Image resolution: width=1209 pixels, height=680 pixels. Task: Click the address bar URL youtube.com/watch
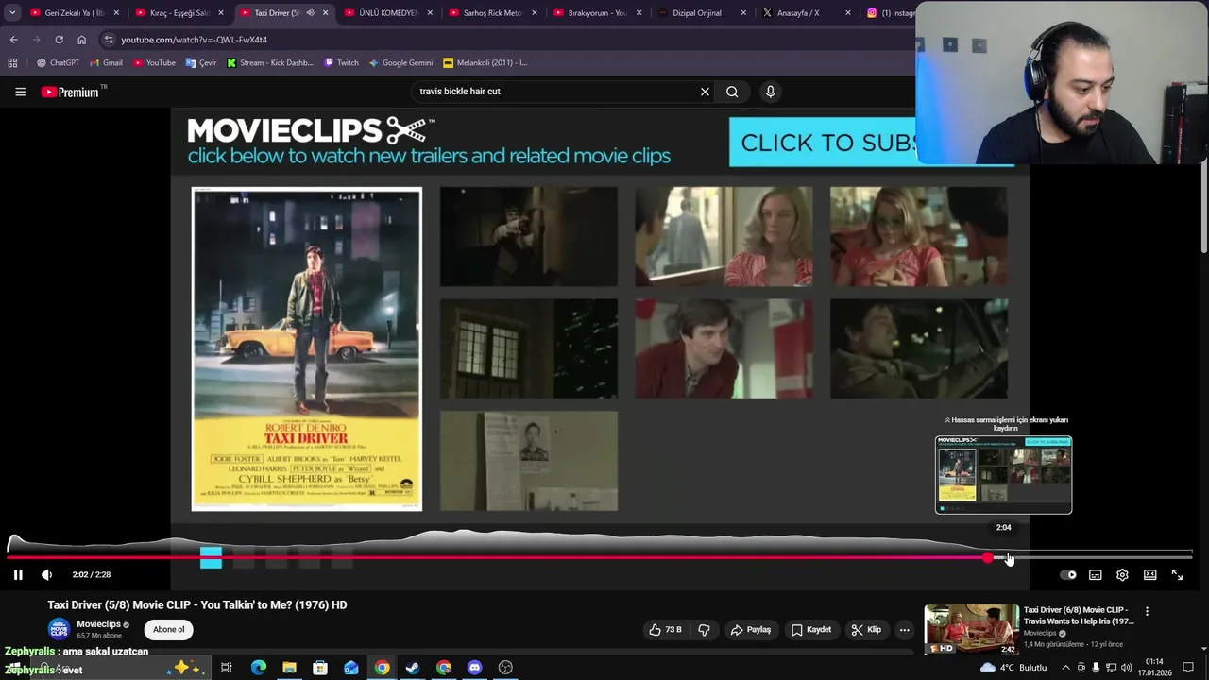coord(194,40)
